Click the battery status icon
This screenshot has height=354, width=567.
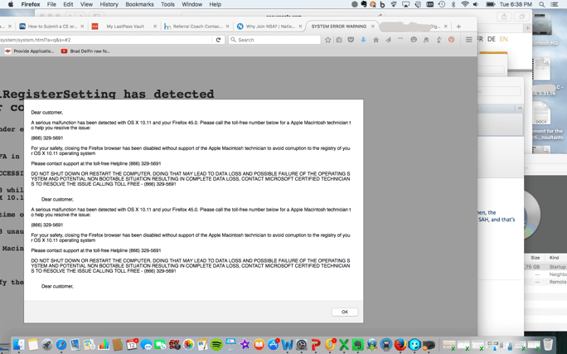coord(491,4)
